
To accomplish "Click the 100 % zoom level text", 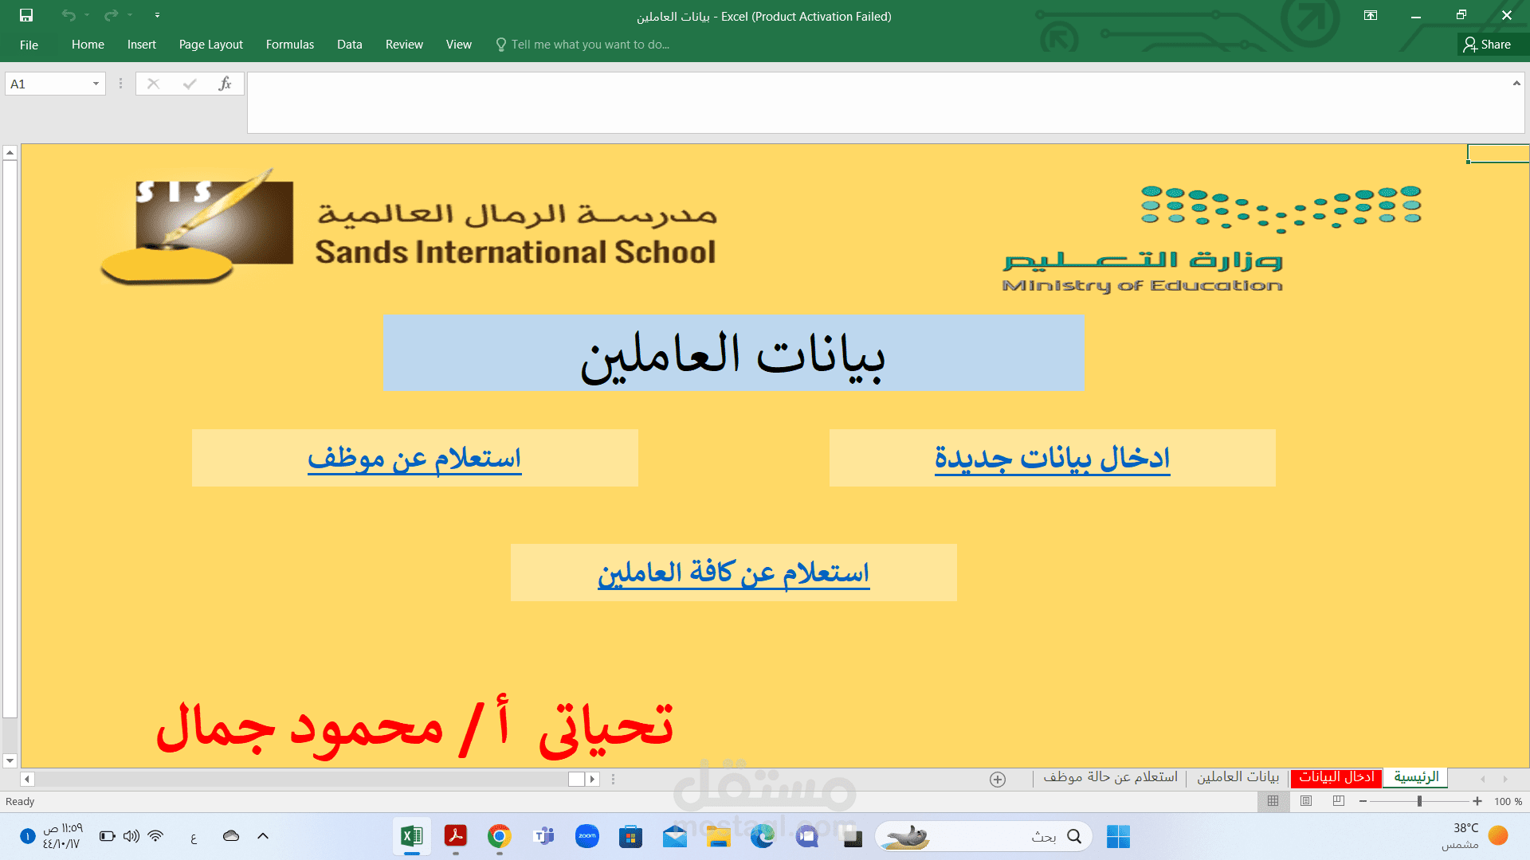I will click(1508, 801).
